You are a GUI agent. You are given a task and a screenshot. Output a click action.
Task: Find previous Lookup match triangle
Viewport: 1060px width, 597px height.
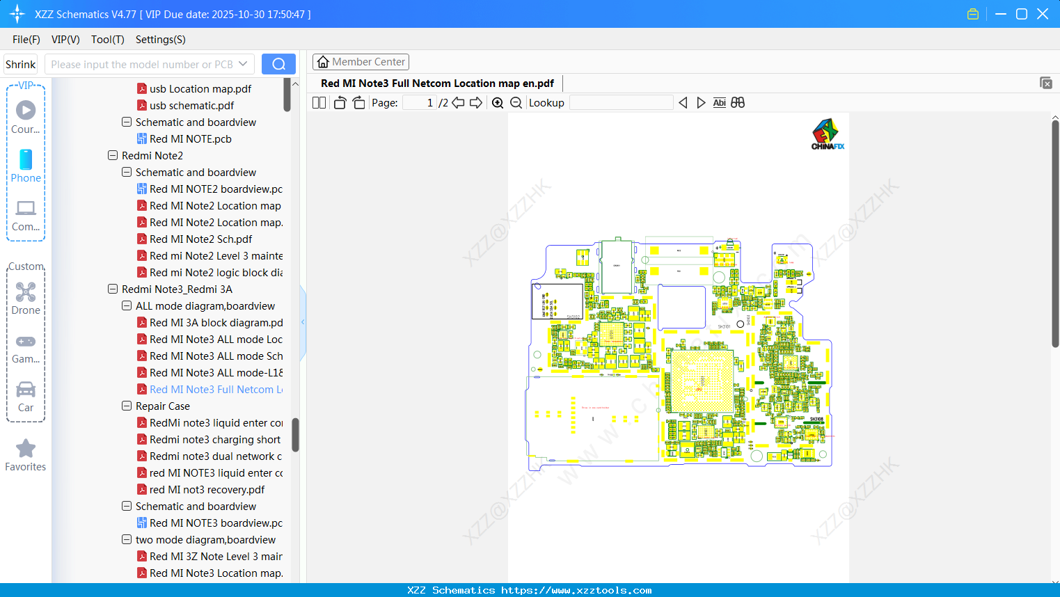pos(683,103)
